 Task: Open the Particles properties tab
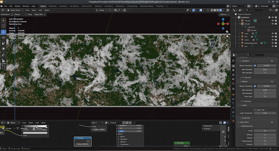[x=233, y=103]
